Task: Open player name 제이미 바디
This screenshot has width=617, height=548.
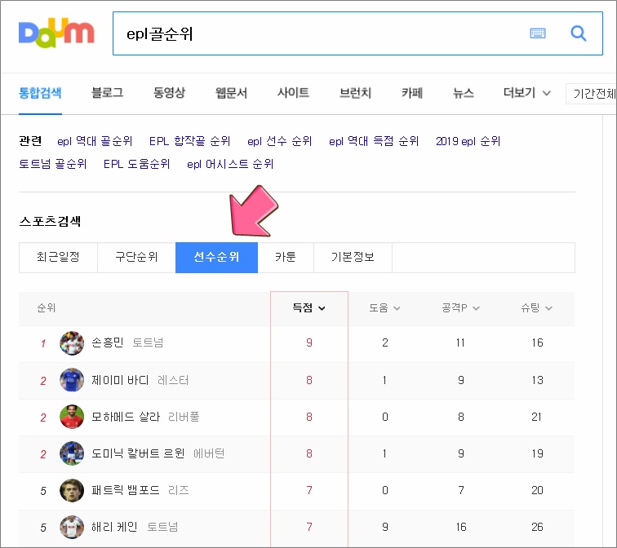Action: pyautogui.click(x=120, y=380)
